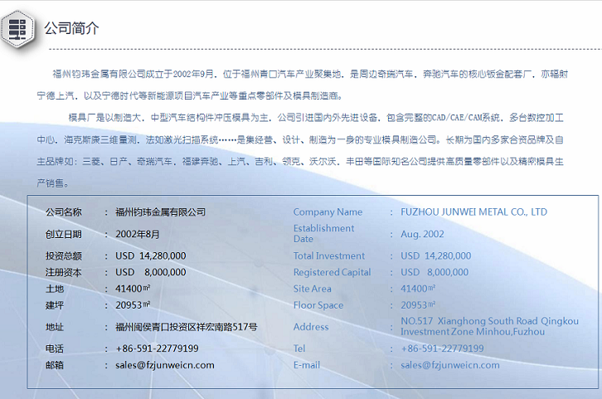The image size is (602, 399).
Task: Click the Tel number in the English column
Action: click(442, 348)
